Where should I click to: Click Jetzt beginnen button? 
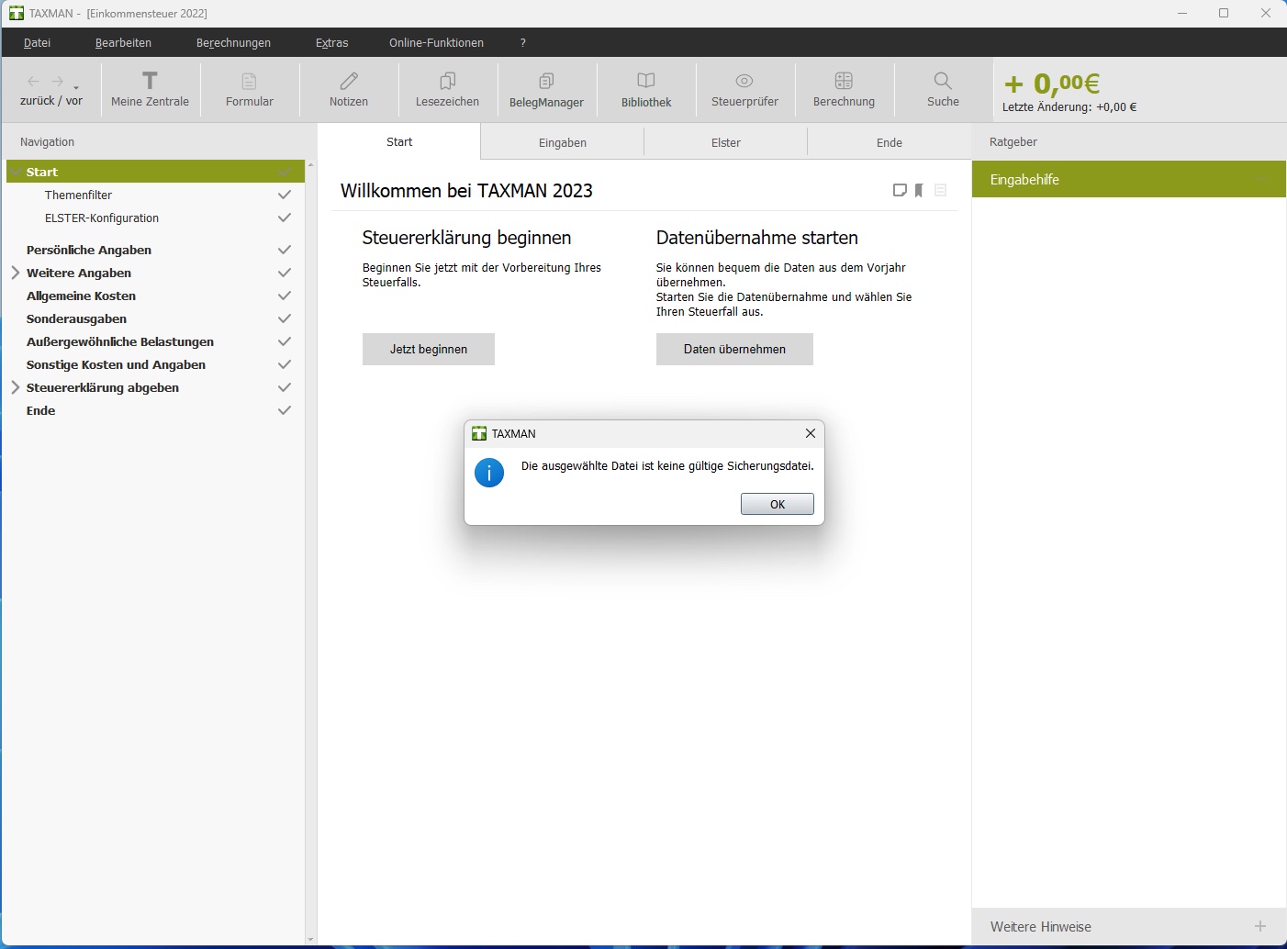coord(429,349)
